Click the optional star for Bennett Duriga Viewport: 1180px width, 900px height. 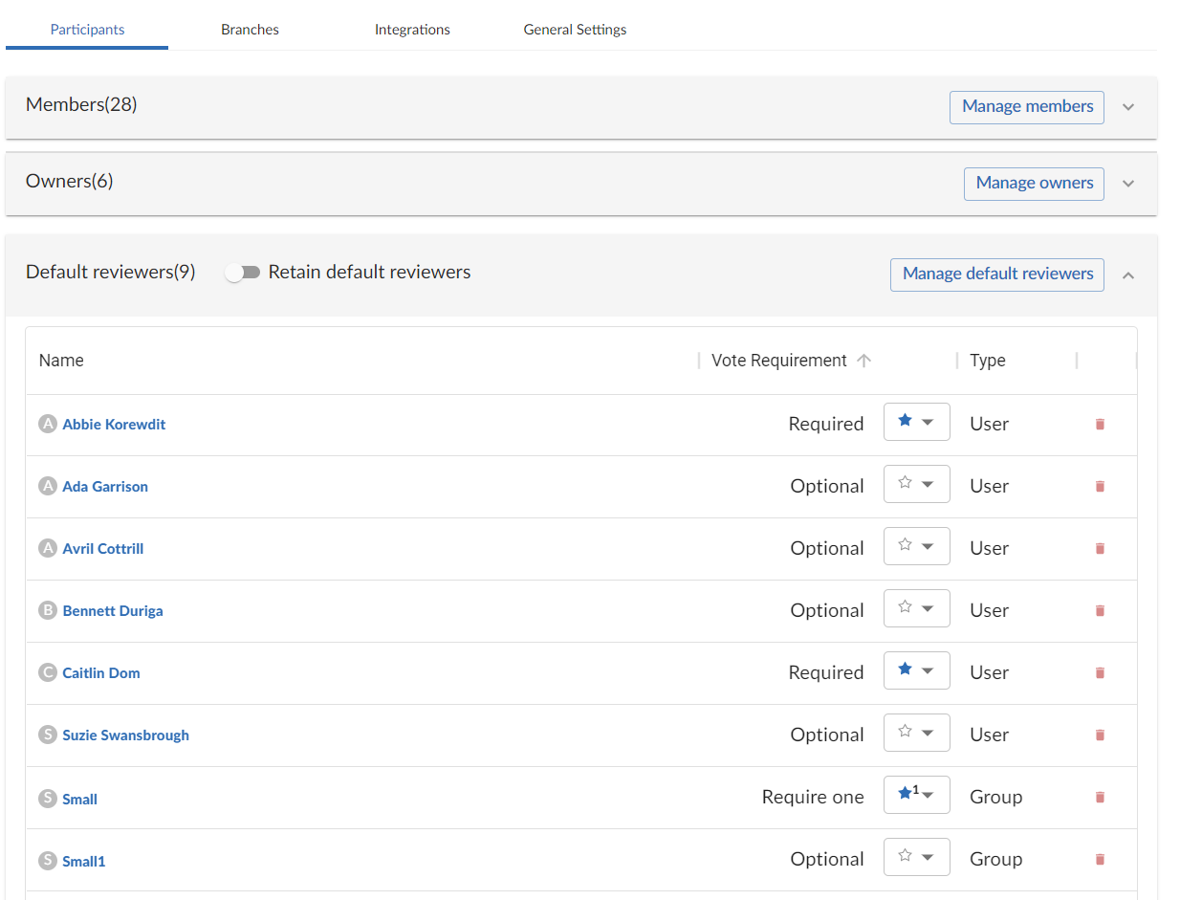(x=906, y=607)
